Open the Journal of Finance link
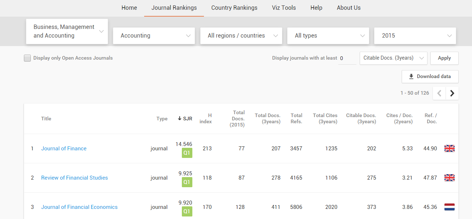 [64, 149]
